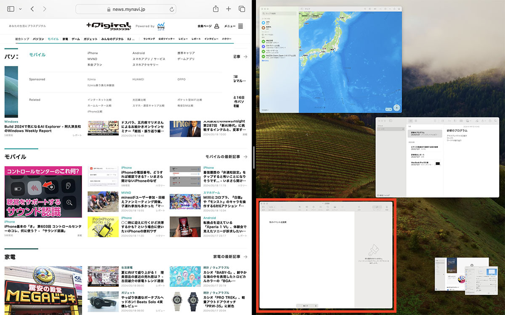
Task: Open the ハウツー nav link
Action: point(226,39)
